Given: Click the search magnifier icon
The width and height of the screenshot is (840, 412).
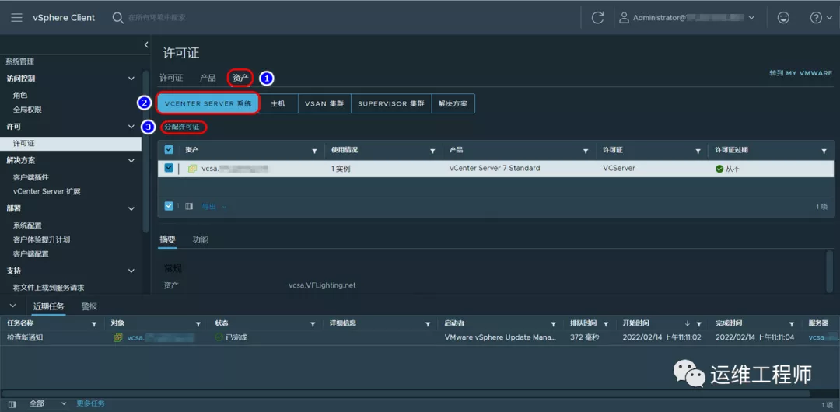Looking at the screenshot, I should (118, 17).
